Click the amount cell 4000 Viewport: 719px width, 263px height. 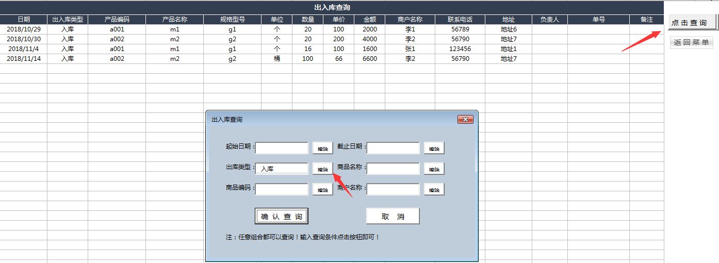coord(370,39)
